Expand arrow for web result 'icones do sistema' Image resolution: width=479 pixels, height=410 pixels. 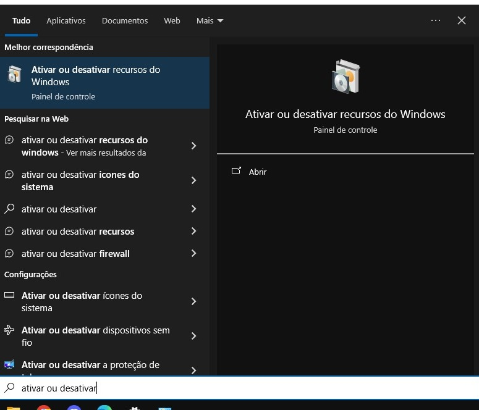193,180
